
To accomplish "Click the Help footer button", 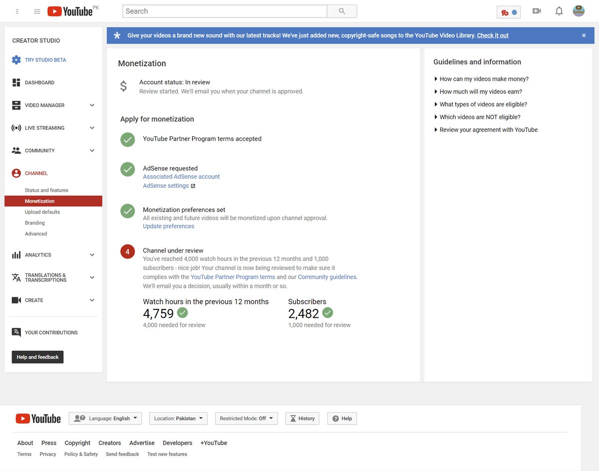I will coord(342,419).
